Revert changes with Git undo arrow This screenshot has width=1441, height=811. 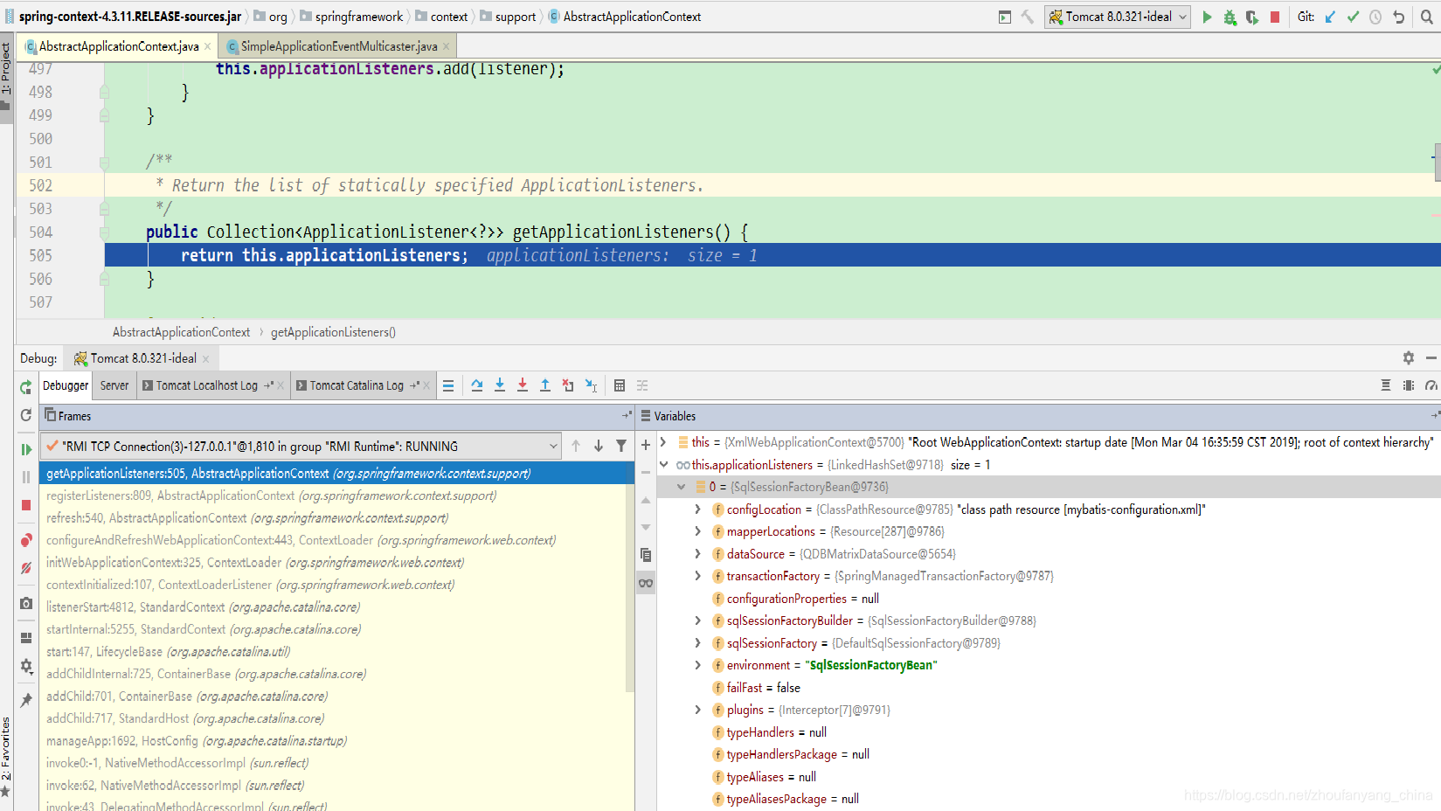1399,17
